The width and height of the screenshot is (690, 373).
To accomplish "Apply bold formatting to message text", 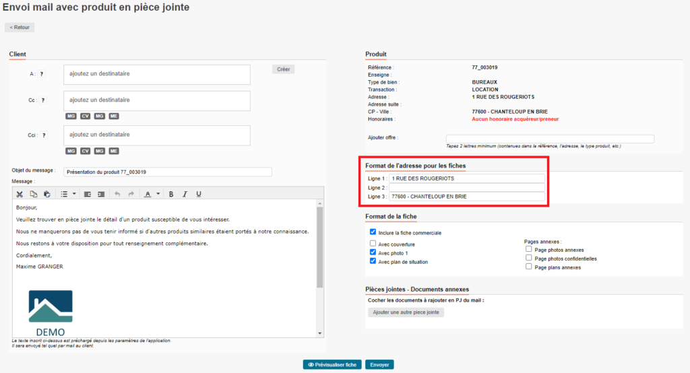I will (x=171, y=194).
